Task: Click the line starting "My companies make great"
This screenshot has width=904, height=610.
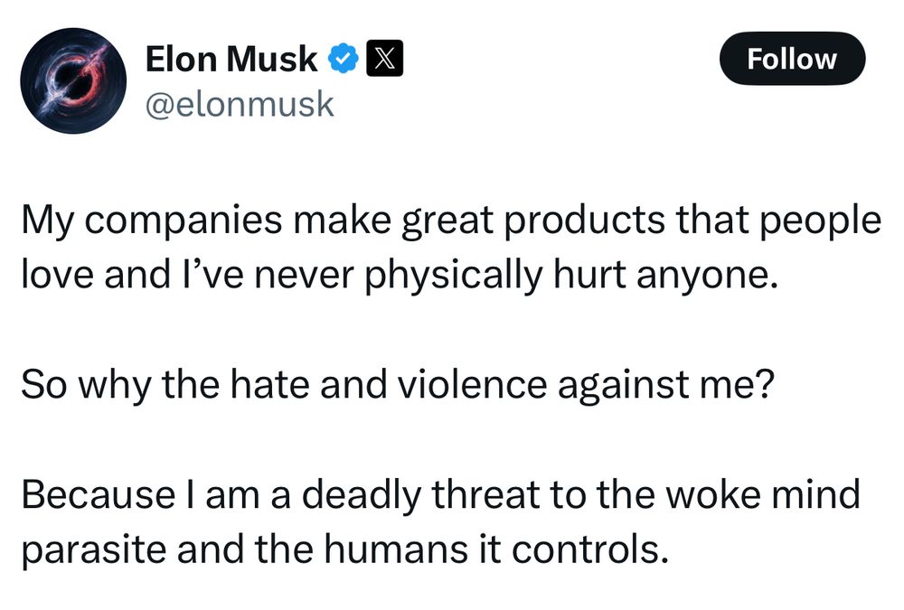Action: [450, 223]
